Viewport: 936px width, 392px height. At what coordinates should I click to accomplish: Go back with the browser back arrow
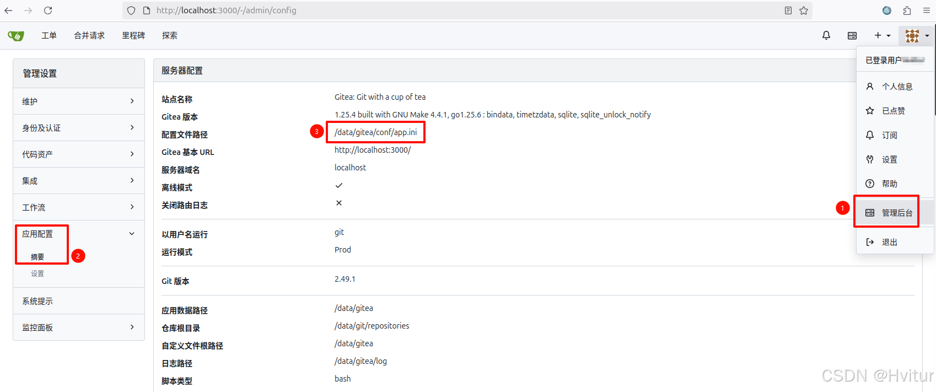point(8,10)
